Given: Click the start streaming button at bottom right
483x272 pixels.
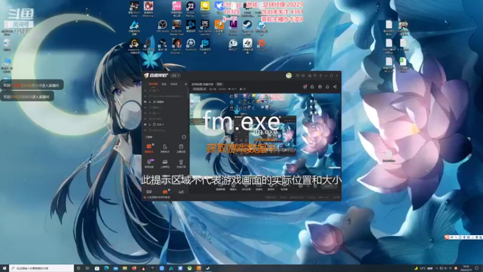Looking at the screenshot, I should (x=328, y=186).
